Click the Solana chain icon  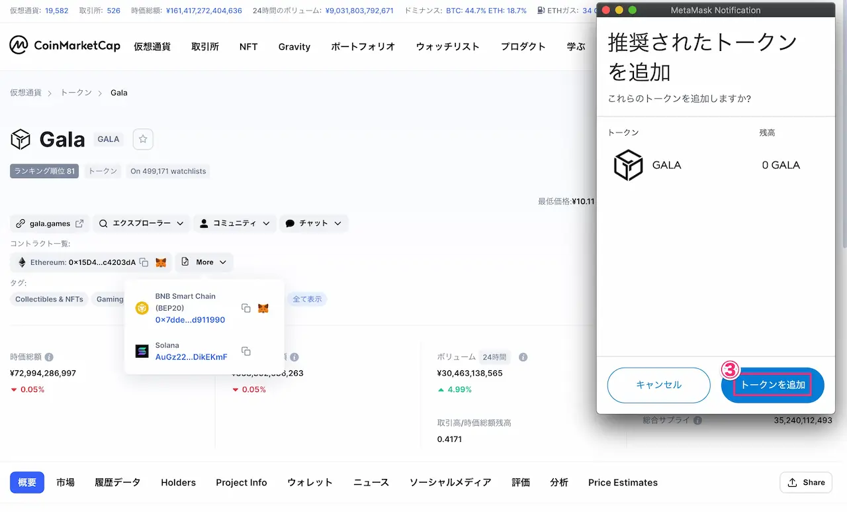click(x=142, y=351)
